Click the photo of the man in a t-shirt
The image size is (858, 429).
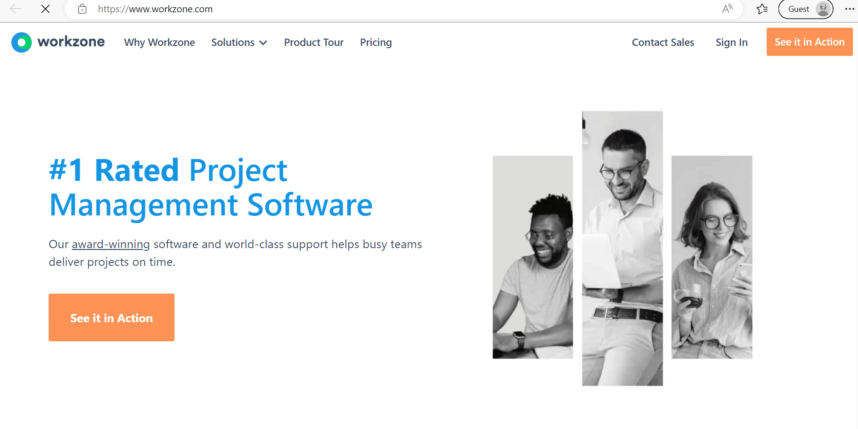click(533, 257)
